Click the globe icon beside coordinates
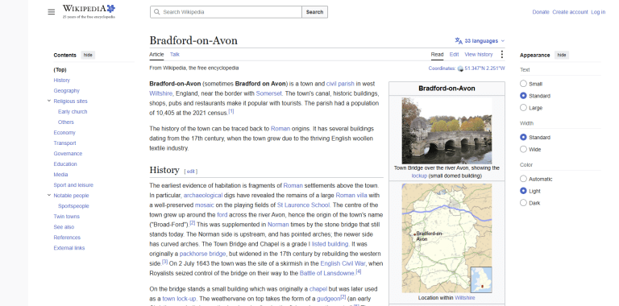Viewport: 619px width, 306px height. click(x=460, y=68)
